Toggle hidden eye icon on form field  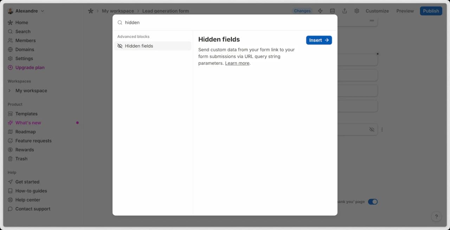(372, 130)
